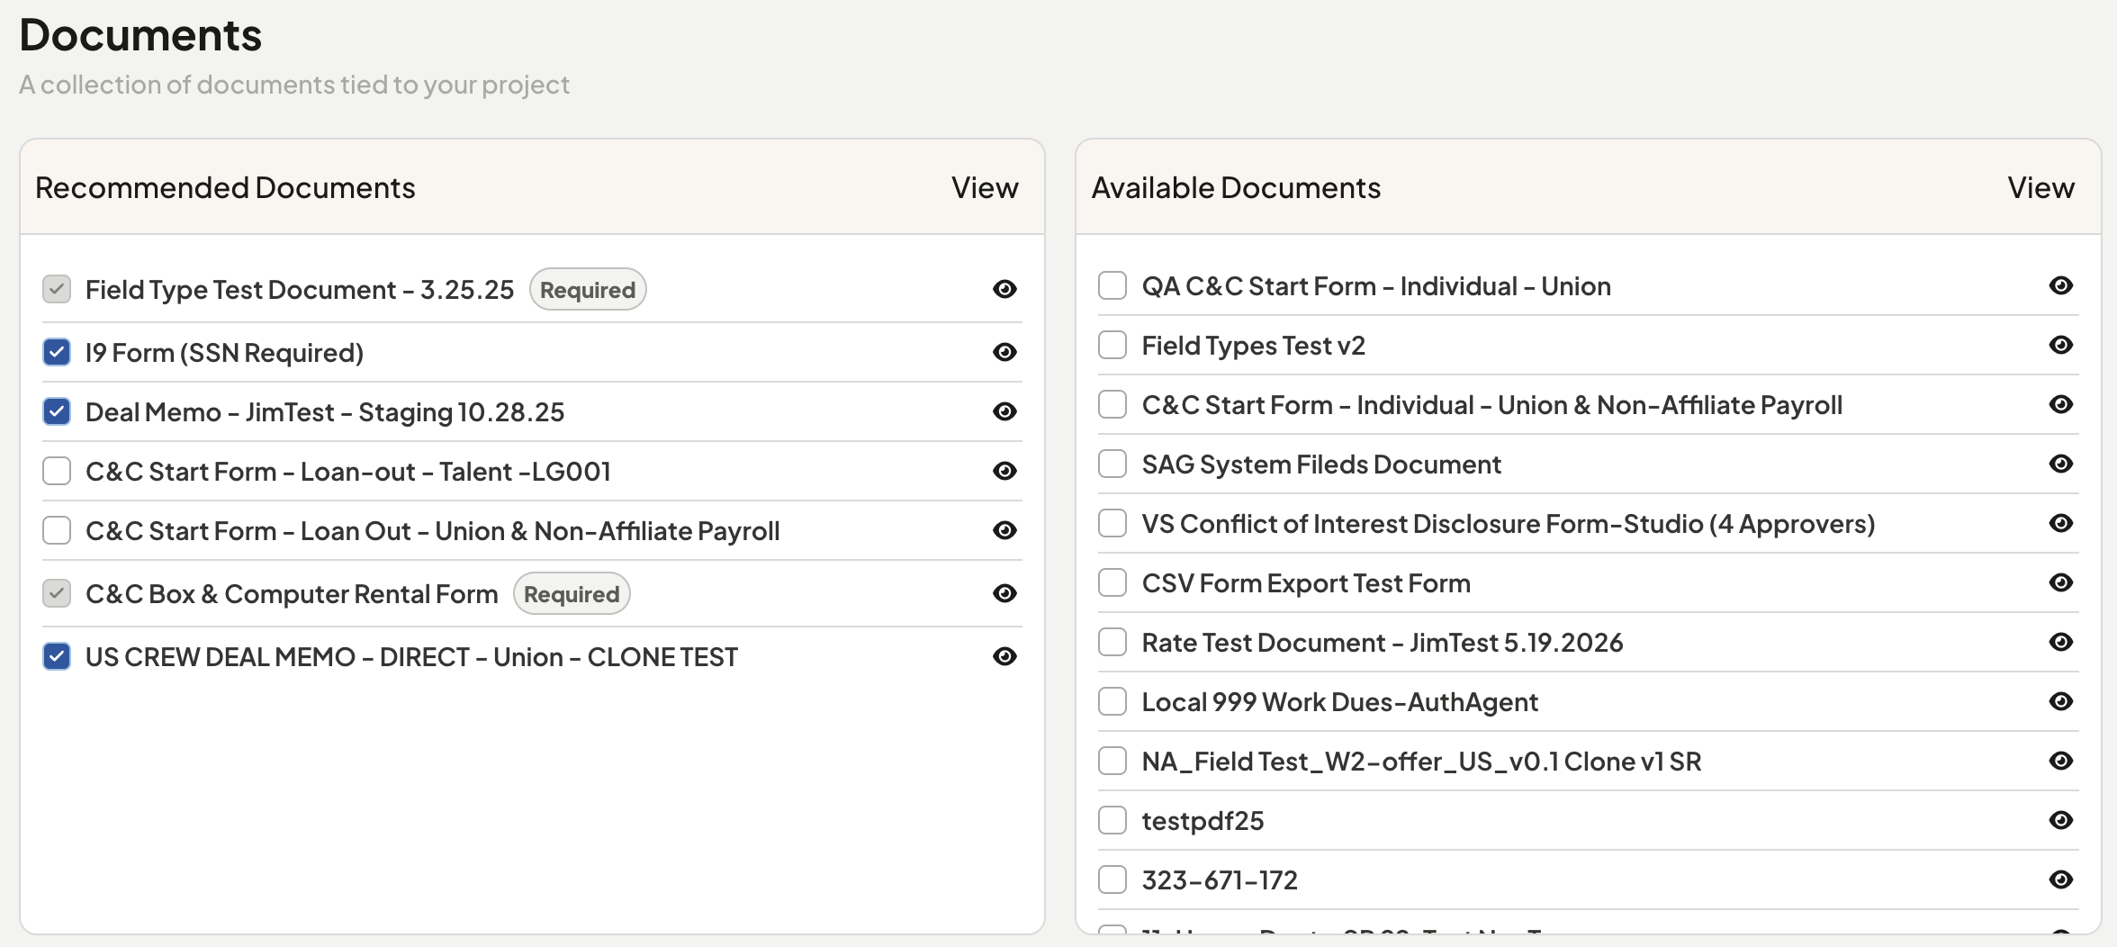2117x947 pixels.
Task: Open the preview eye for Deal Memo – JimTest – Staging 10.28.25
Action: (1004, 411)
